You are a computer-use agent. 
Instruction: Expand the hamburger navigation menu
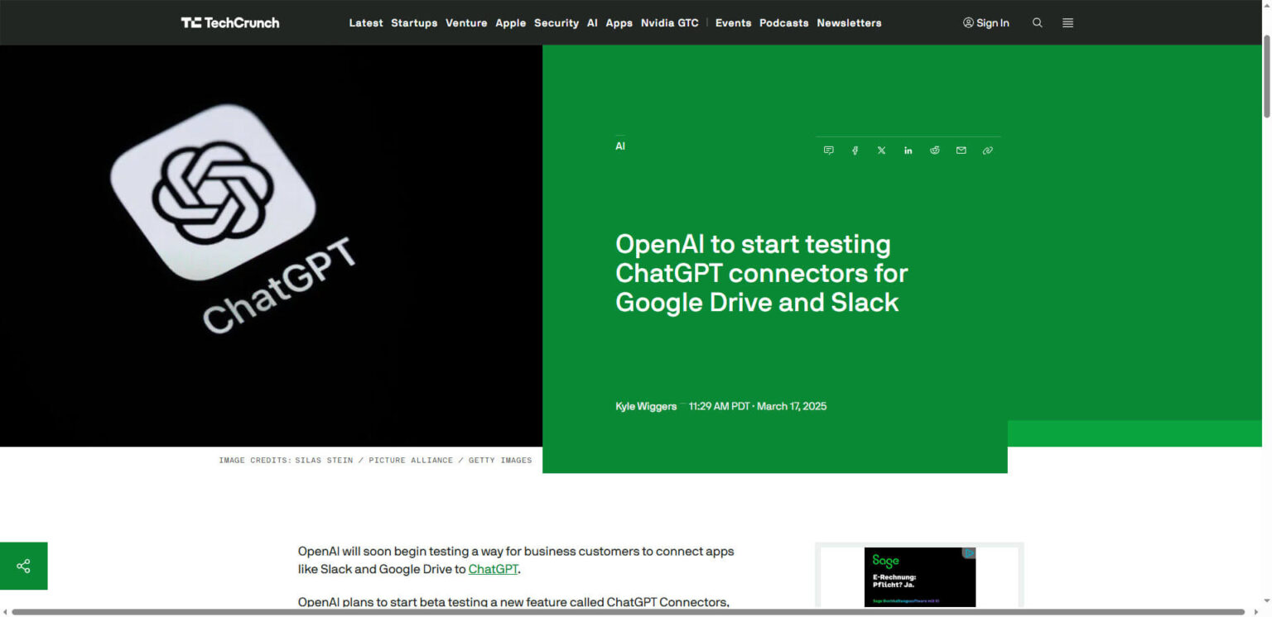click(1067, 22)
